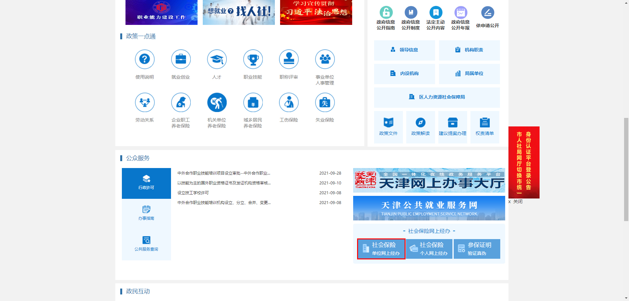The image size is (629, 301).
Task: Open 局属单位 button
Action: click(x=469, y=74)
